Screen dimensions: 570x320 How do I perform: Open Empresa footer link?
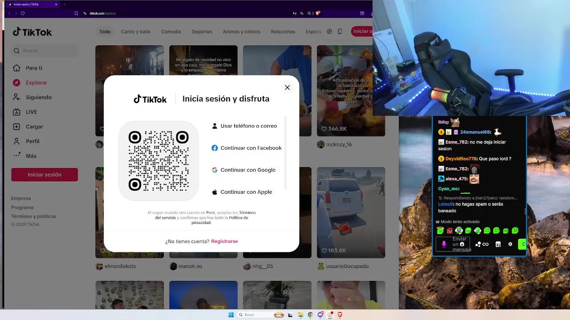21,198
